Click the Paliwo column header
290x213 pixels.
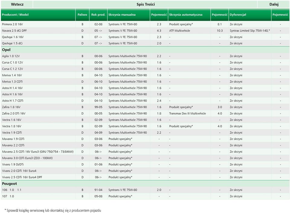coord(82,14)
